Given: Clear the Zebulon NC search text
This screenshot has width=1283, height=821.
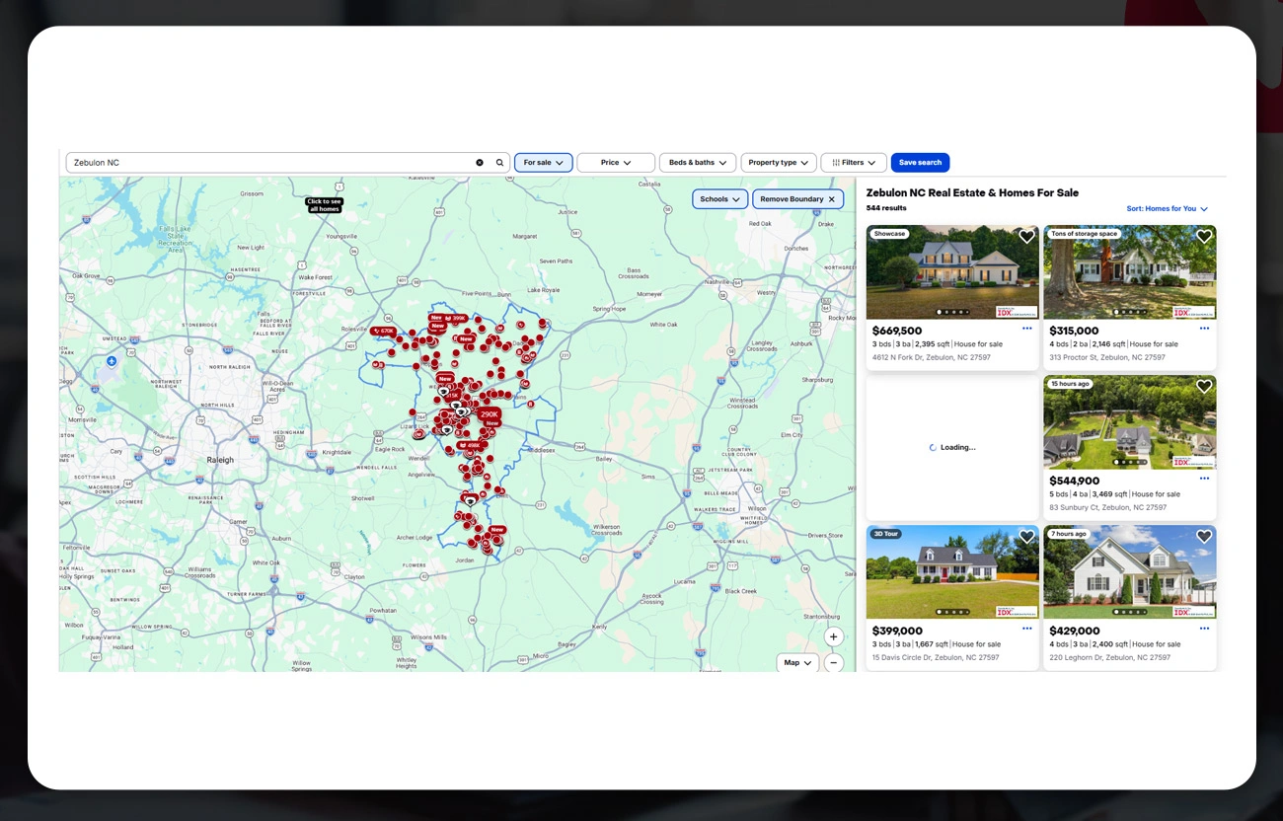Looking at the screenshot, I should point(480,163).
